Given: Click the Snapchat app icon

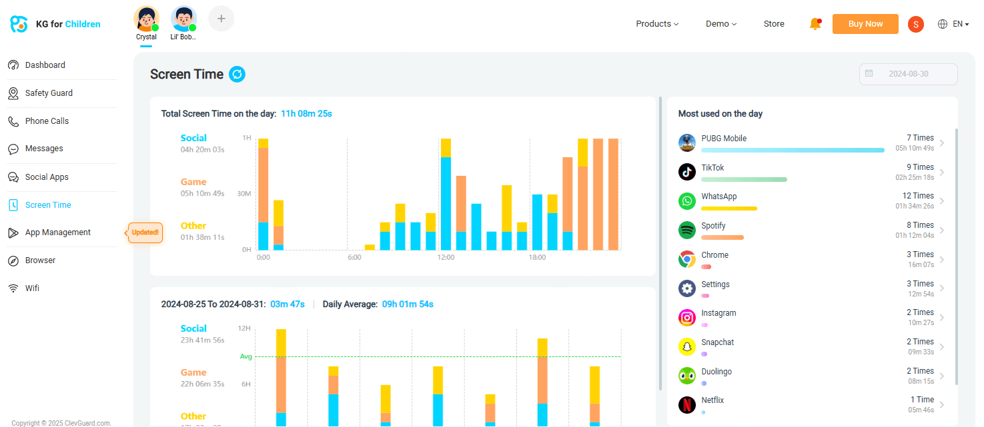Looking at the screenshot, I should 687,346.
